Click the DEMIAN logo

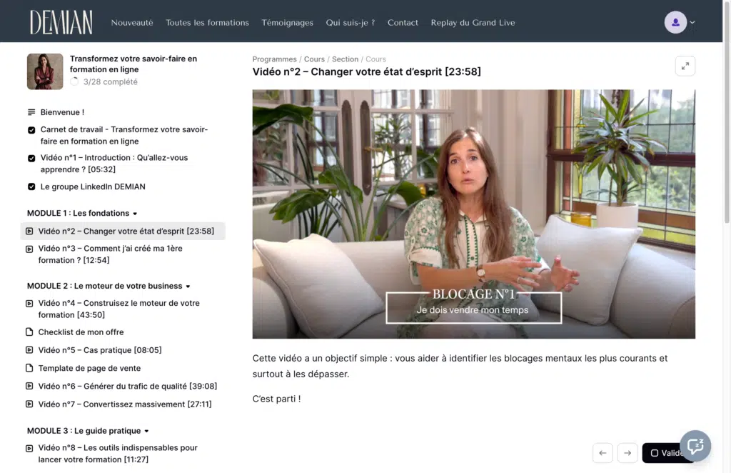coord(61,22)
